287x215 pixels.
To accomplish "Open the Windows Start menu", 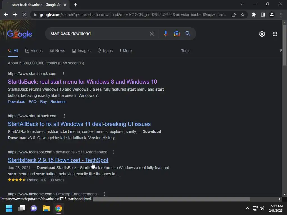I will point(9,208).
